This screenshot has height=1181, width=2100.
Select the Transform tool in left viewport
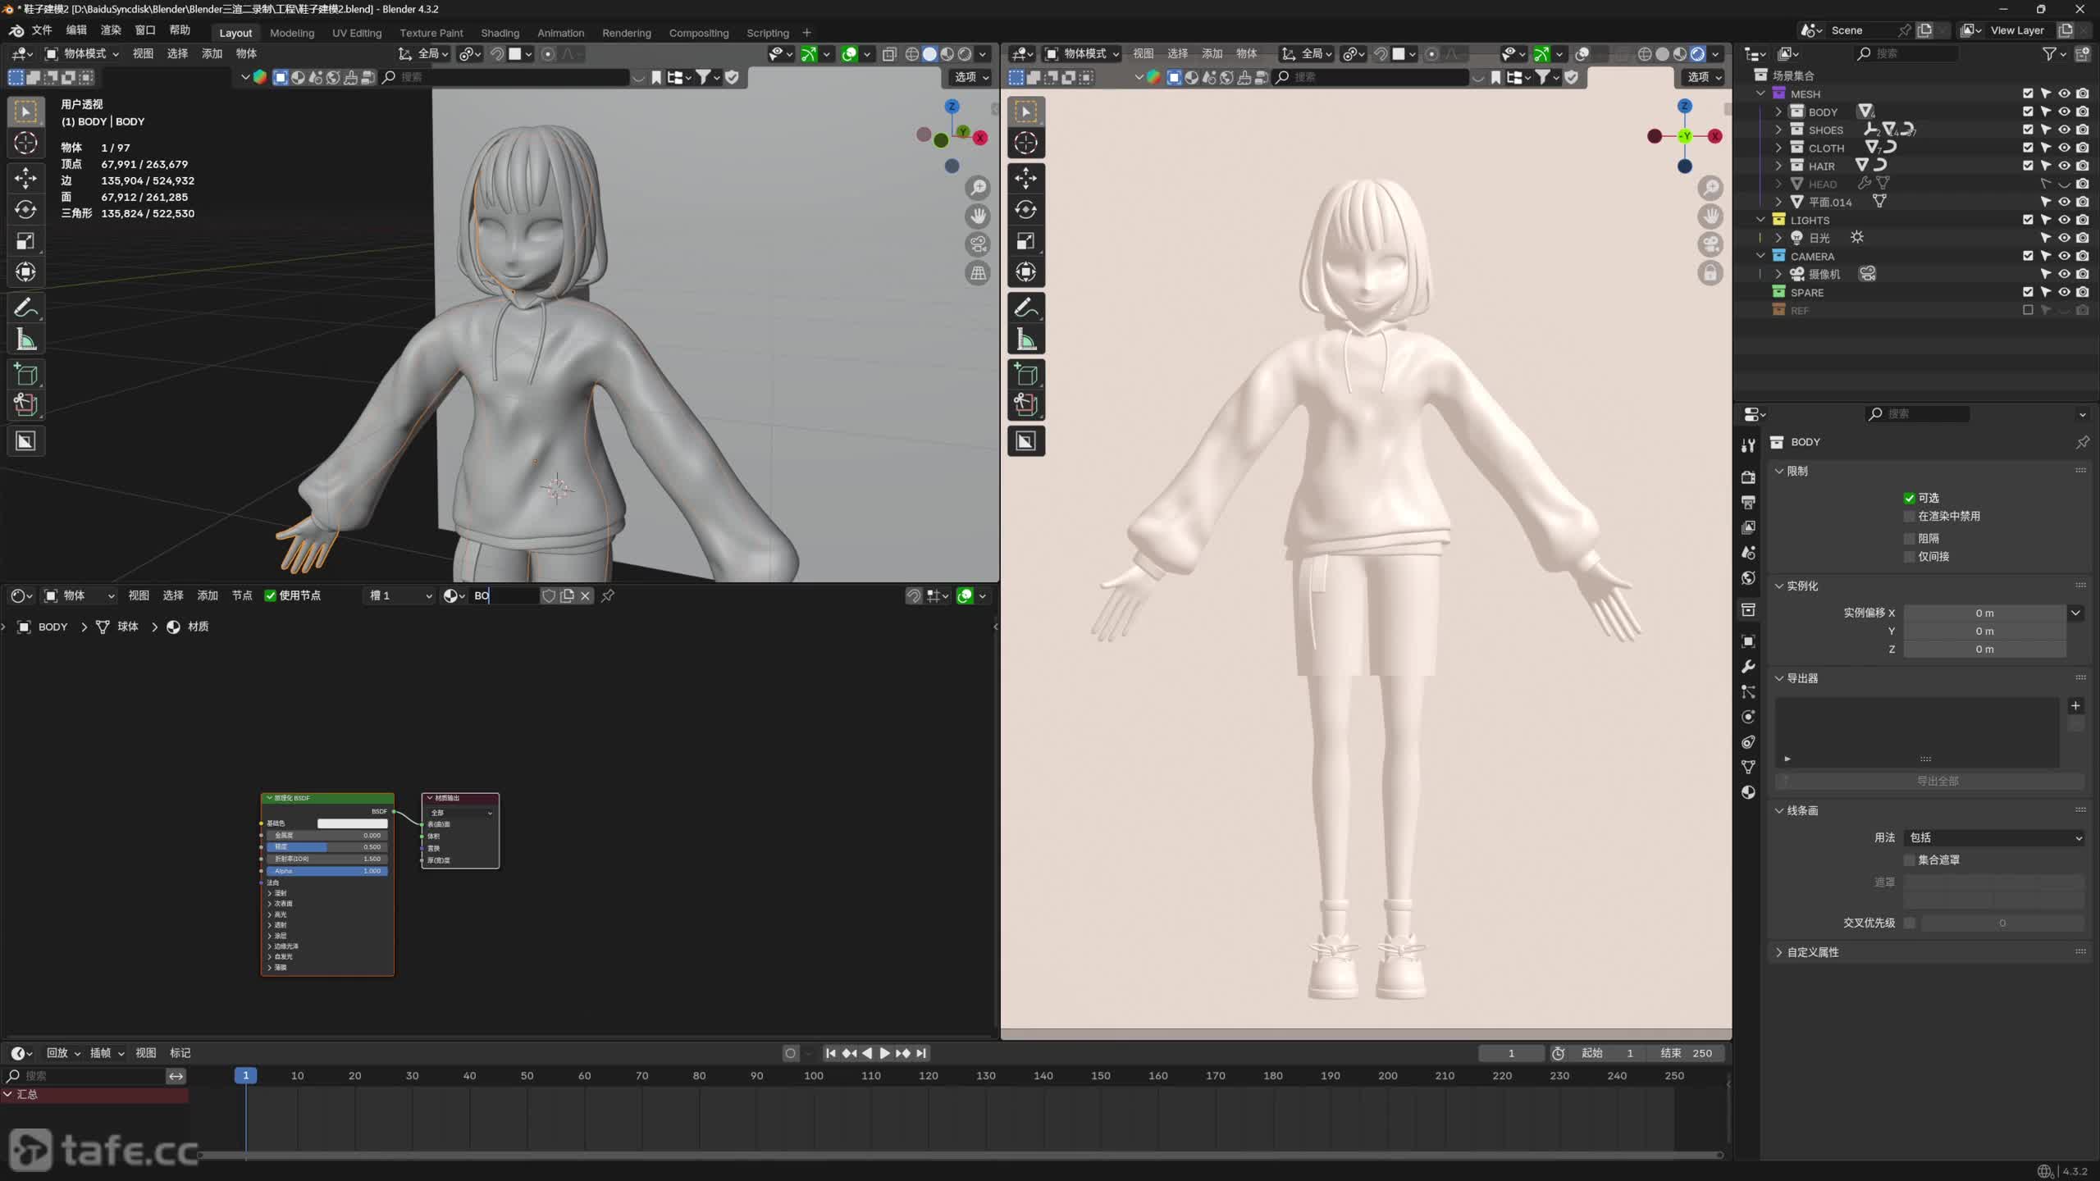(25, 272)
